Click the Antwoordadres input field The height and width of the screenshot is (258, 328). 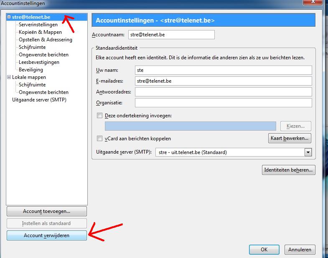[x=224, y=92]
